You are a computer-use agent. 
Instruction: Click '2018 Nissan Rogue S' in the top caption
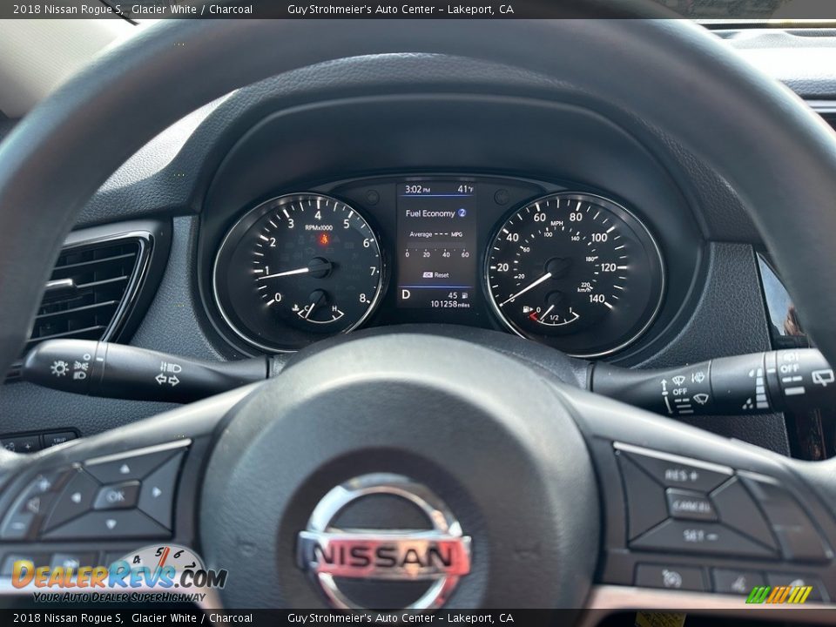pyautogui.click(x=68, y=9)
